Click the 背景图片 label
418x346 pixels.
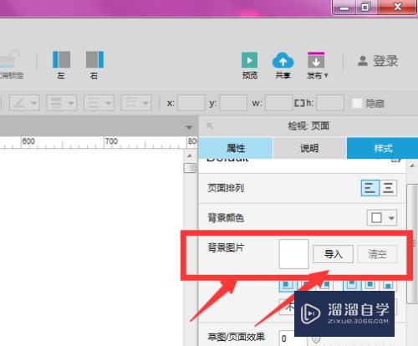(226, 247)
